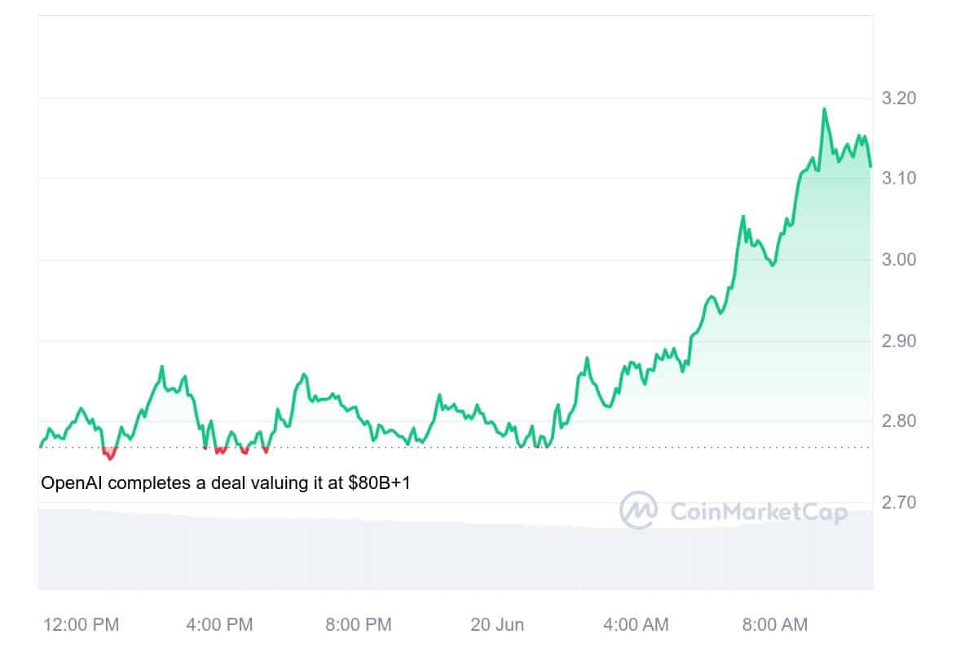Click the 3.10 price axis label
This screenshot has height=652, width=978.
900,178
